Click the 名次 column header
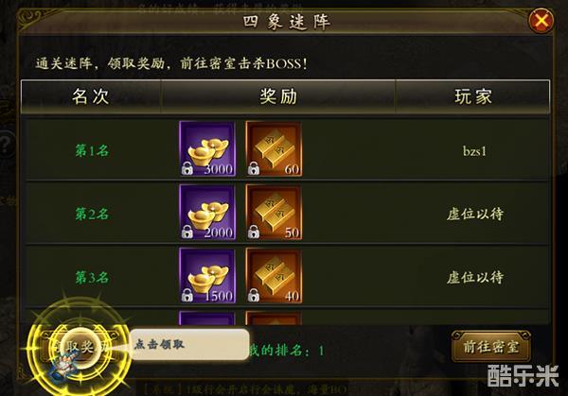The height and width of the screenshot is (396, 568). click(91, 96)
